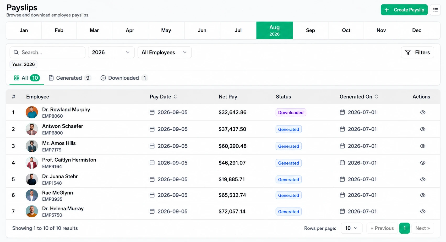Click the Net Pay column header
This screenshot has width=446, height=242.
pyautogui.click(x=228, y=97)
